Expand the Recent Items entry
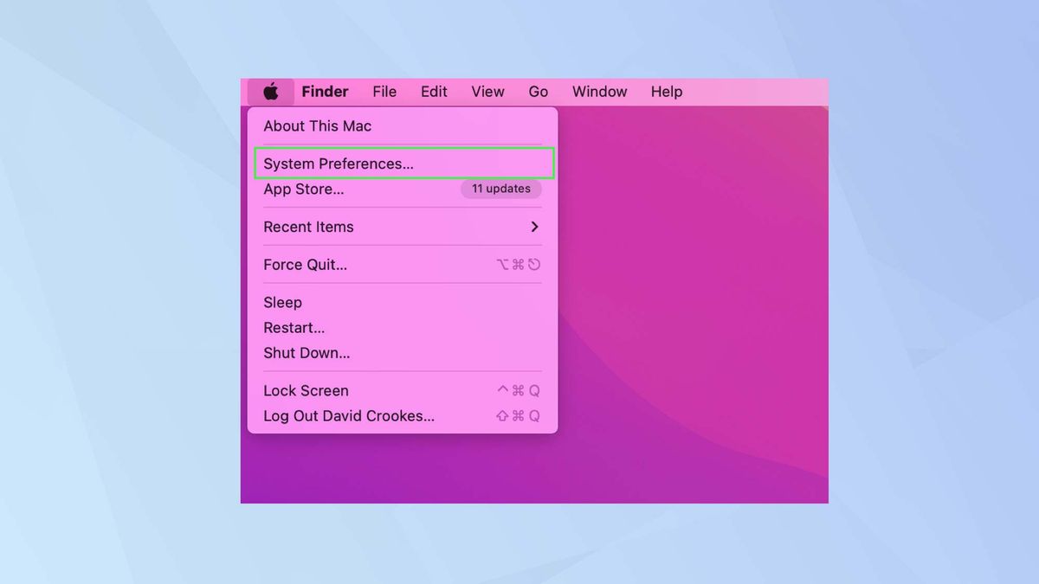The height and width of the screenshot is (584, 1039). click(308, 227)
